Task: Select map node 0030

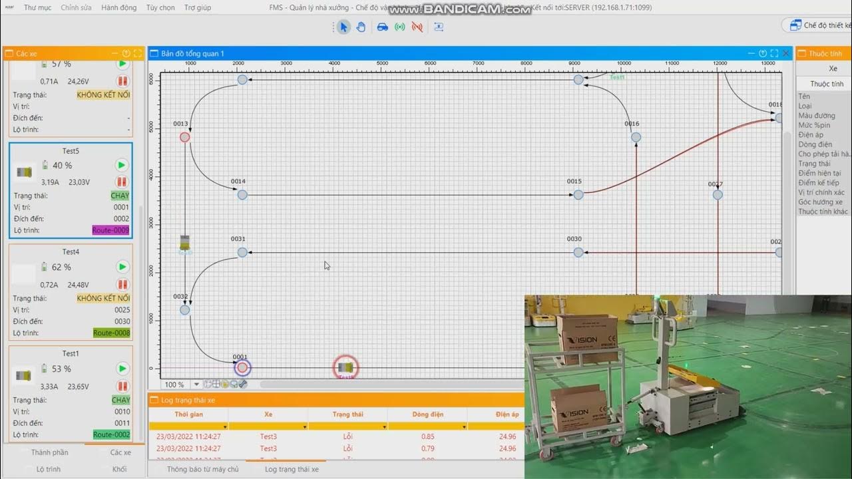Action: coord(578,252)
